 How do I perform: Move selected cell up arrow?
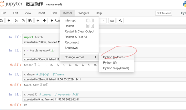[38, 21]
